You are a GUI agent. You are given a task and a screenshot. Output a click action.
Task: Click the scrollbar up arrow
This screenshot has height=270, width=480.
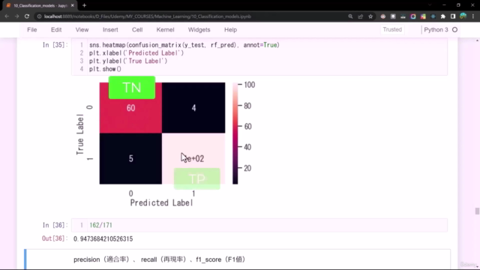[477, 40]
